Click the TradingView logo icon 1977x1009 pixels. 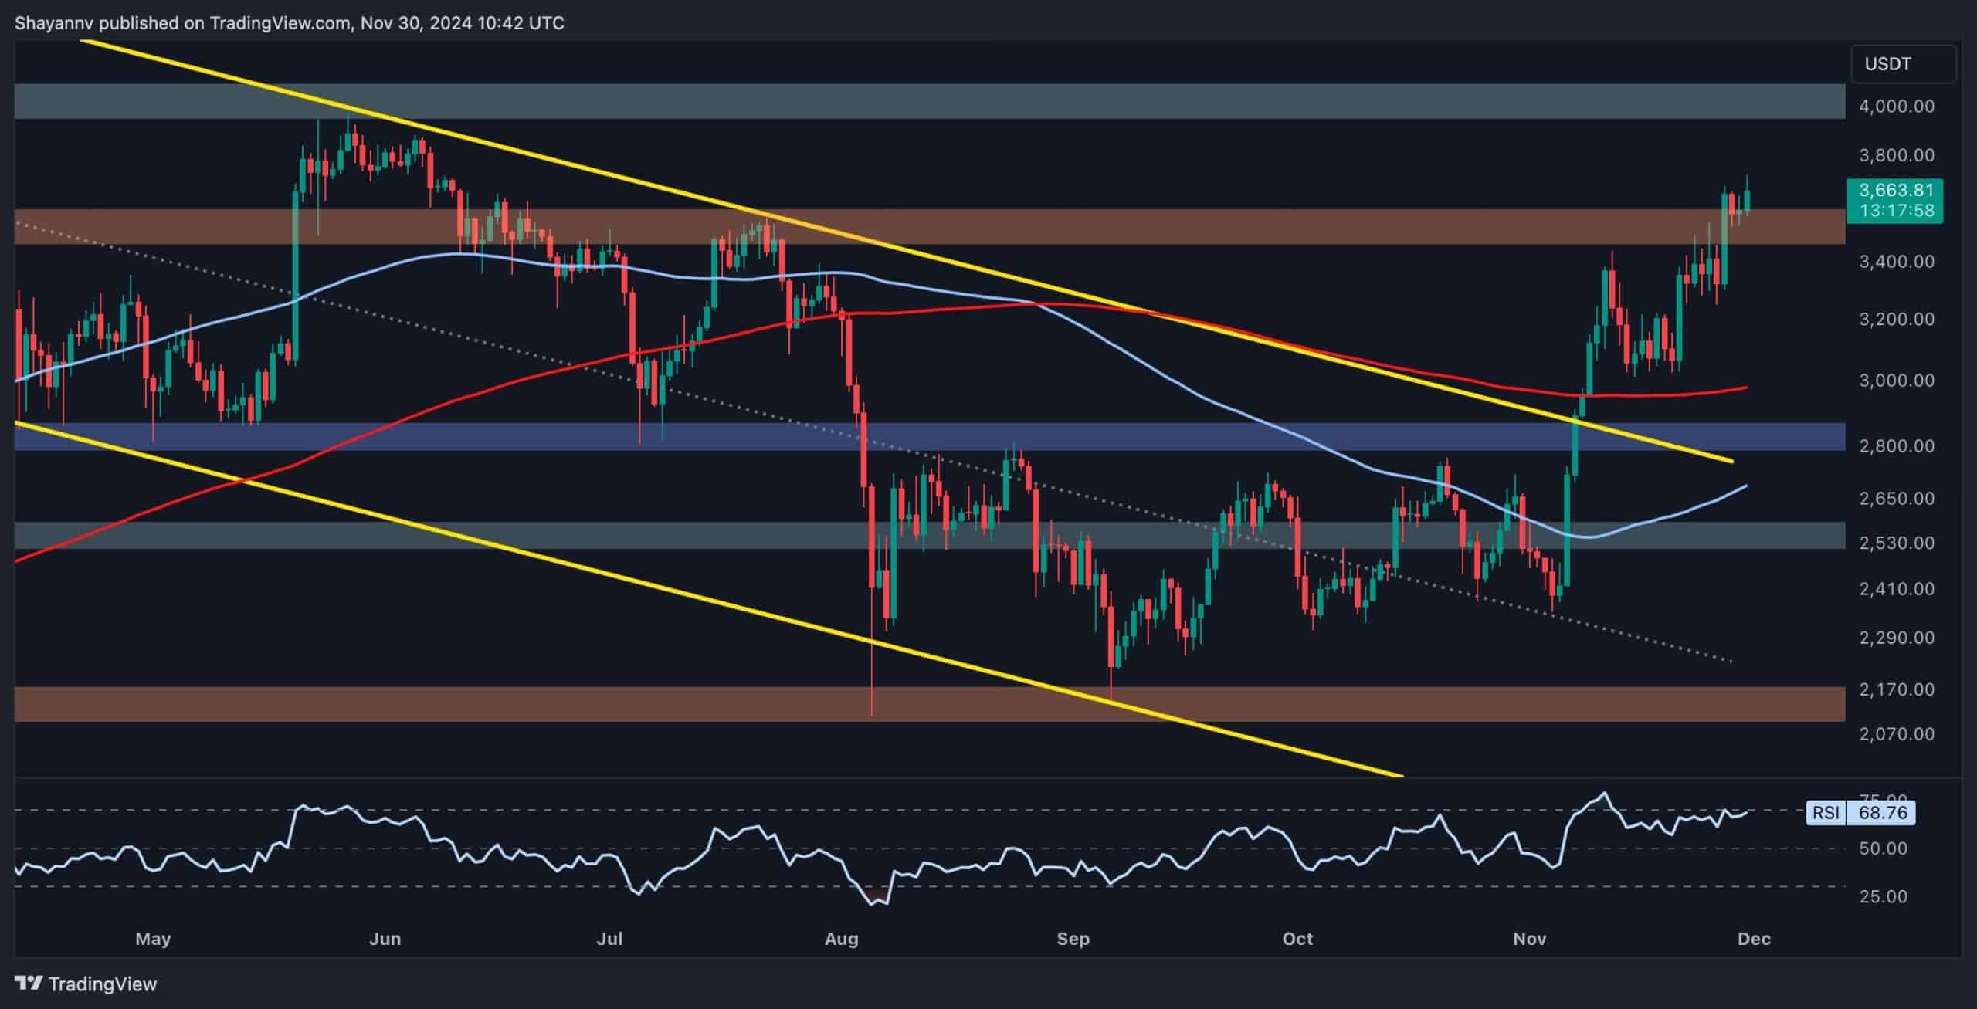pos(29,984)
